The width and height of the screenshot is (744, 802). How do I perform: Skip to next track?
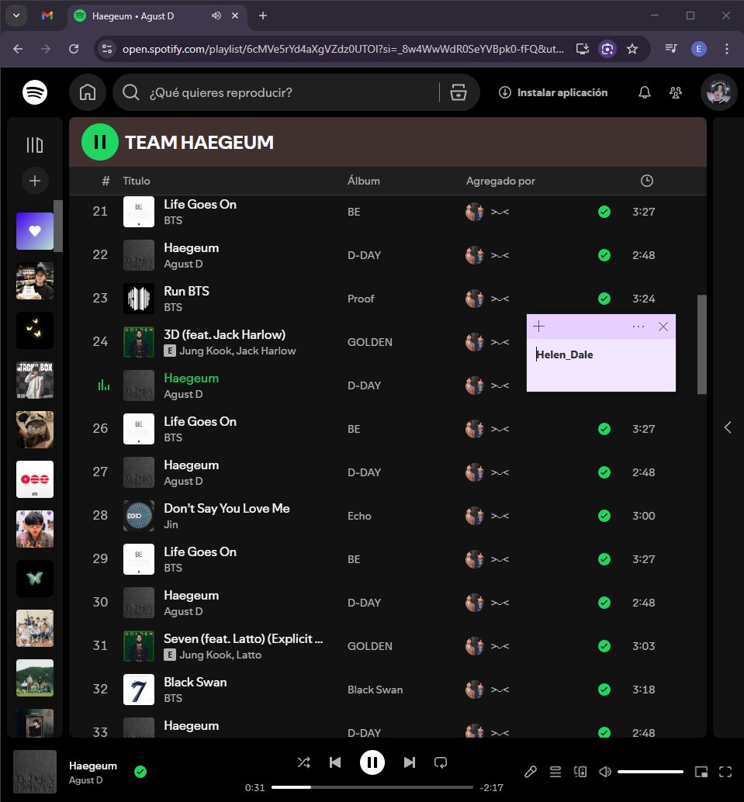[410, 762]
